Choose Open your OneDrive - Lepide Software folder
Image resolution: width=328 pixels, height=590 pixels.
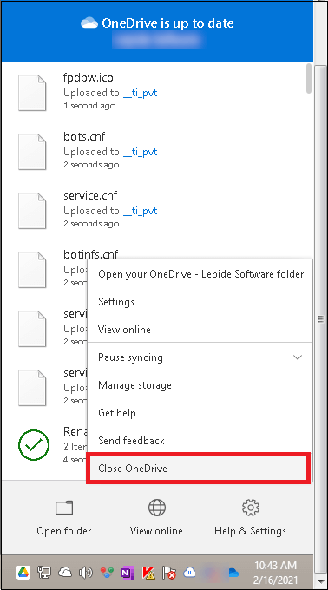pyautogui.click(x=200, y=274)
